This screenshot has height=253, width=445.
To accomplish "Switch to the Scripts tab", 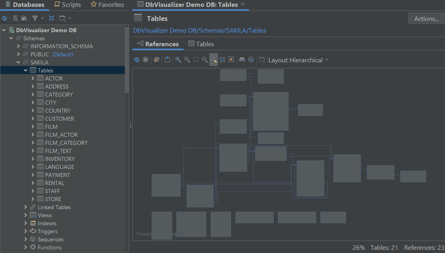I will point(68,4).
